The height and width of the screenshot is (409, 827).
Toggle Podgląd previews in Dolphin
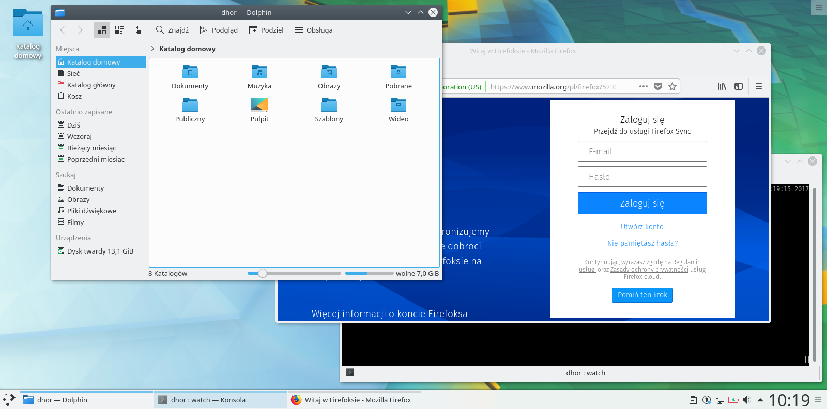coord(219,30)
